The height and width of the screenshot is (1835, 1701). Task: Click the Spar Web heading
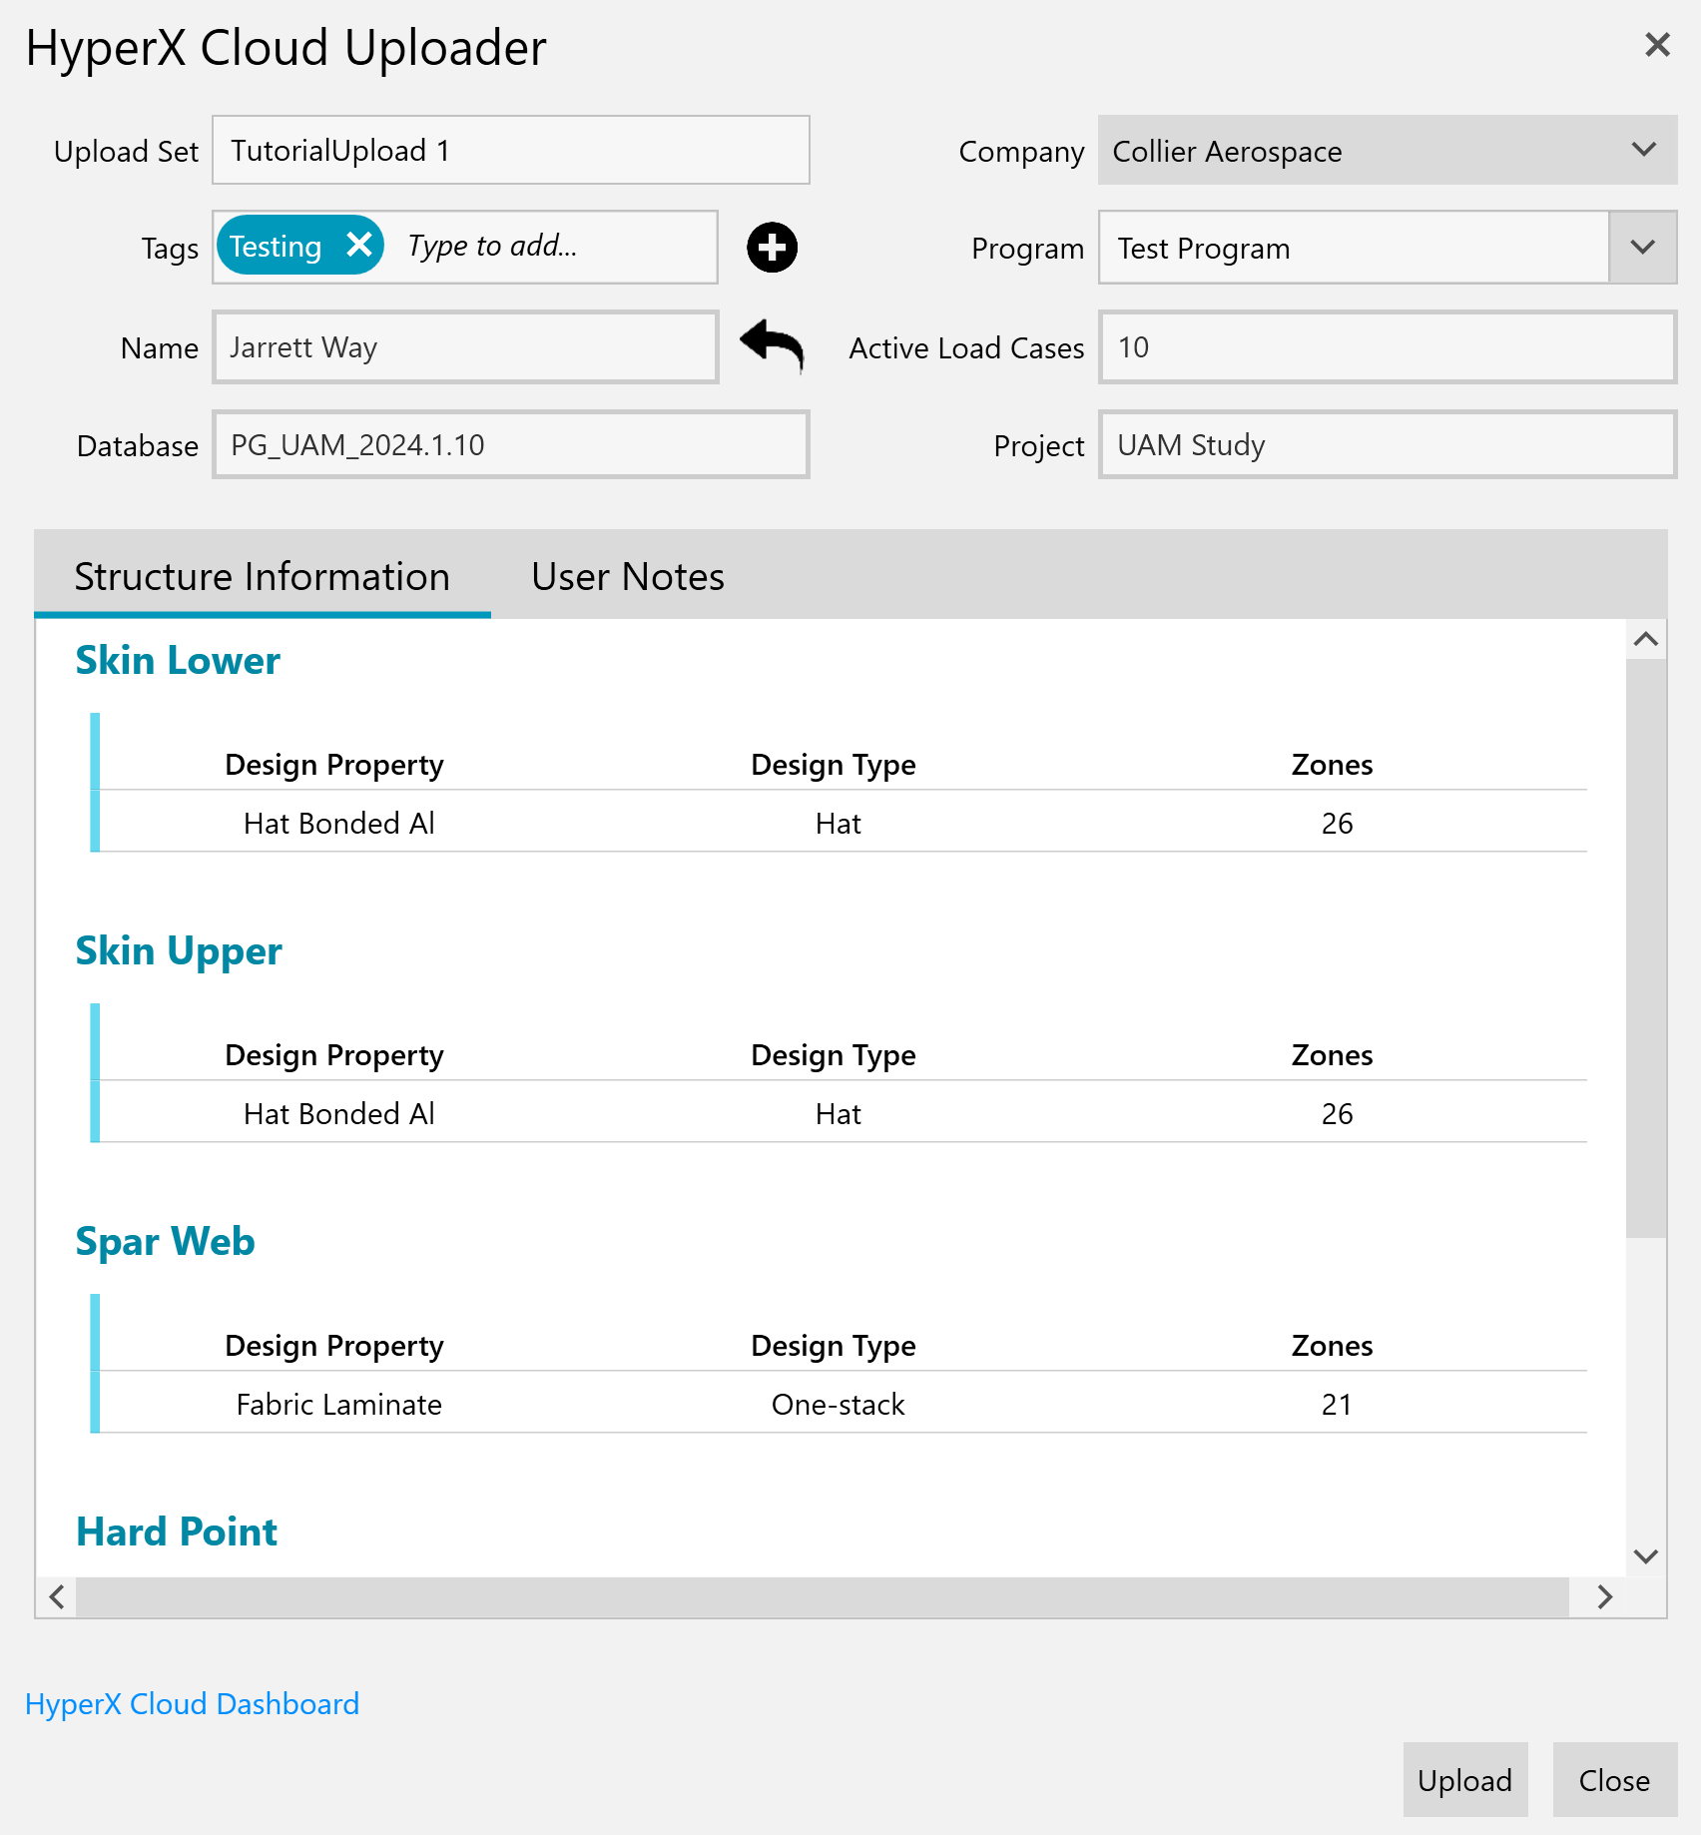click(x=166, y=1242)
